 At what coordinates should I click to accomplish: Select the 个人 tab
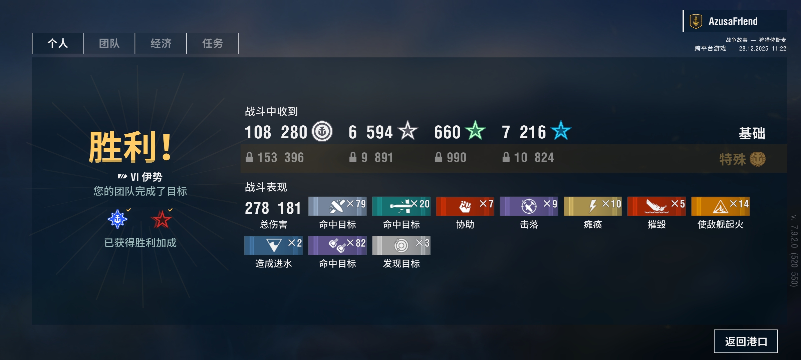point(58,43)
